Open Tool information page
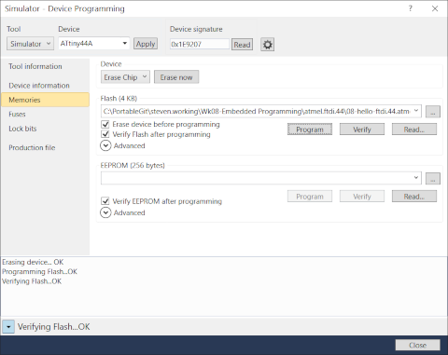The image size is (448, 355). click(35, 66)
